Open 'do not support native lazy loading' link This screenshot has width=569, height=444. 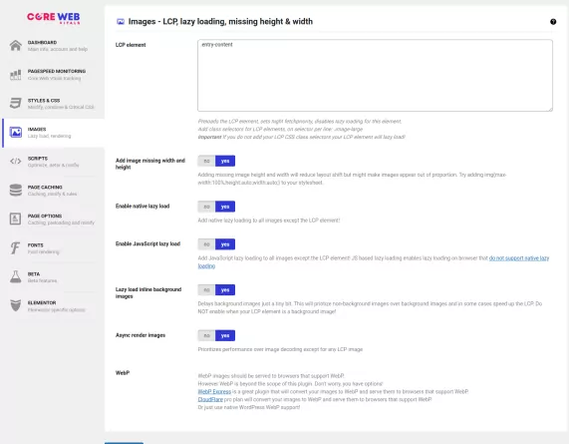519,258
